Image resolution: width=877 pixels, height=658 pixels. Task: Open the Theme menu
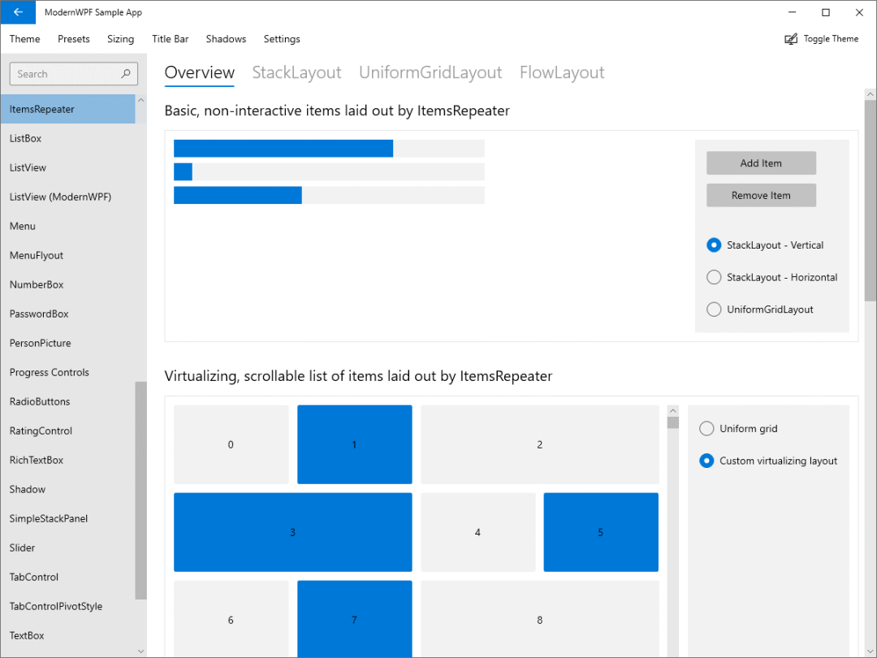pyautogui.click(x=24, y=38)
